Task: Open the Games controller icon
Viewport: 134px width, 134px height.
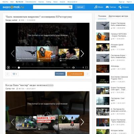Action: (x=107, y=7)
